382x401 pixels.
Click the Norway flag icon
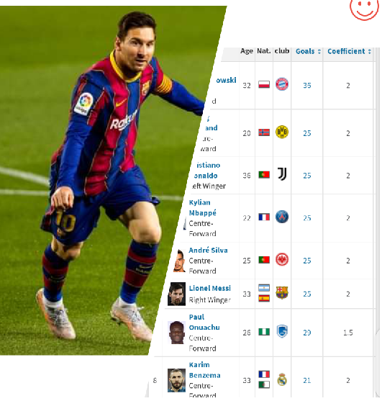click(264, 132)
